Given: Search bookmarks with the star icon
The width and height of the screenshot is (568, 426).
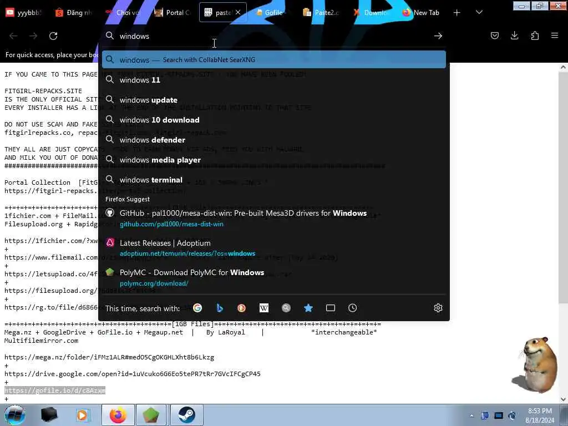Looking at the screenshot, I should [x=308, y=308].
